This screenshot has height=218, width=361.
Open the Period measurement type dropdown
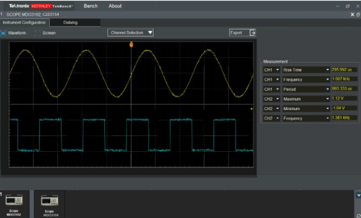[306, 89]
